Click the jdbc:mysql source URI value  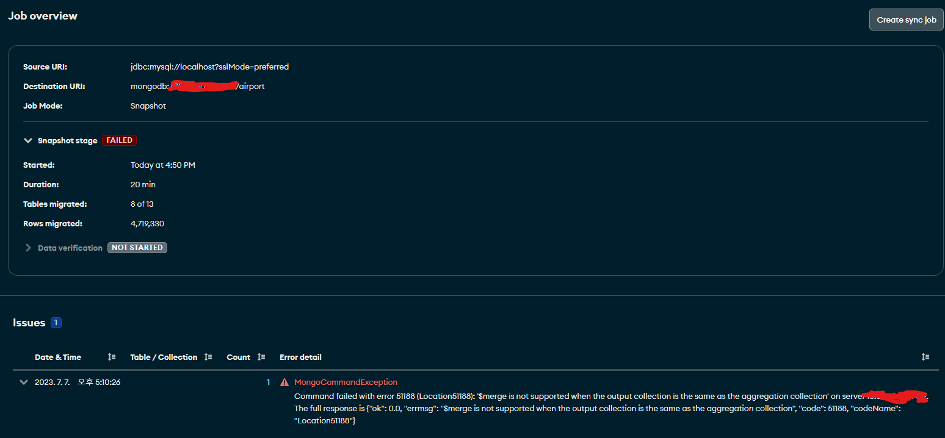pos(209,67)
